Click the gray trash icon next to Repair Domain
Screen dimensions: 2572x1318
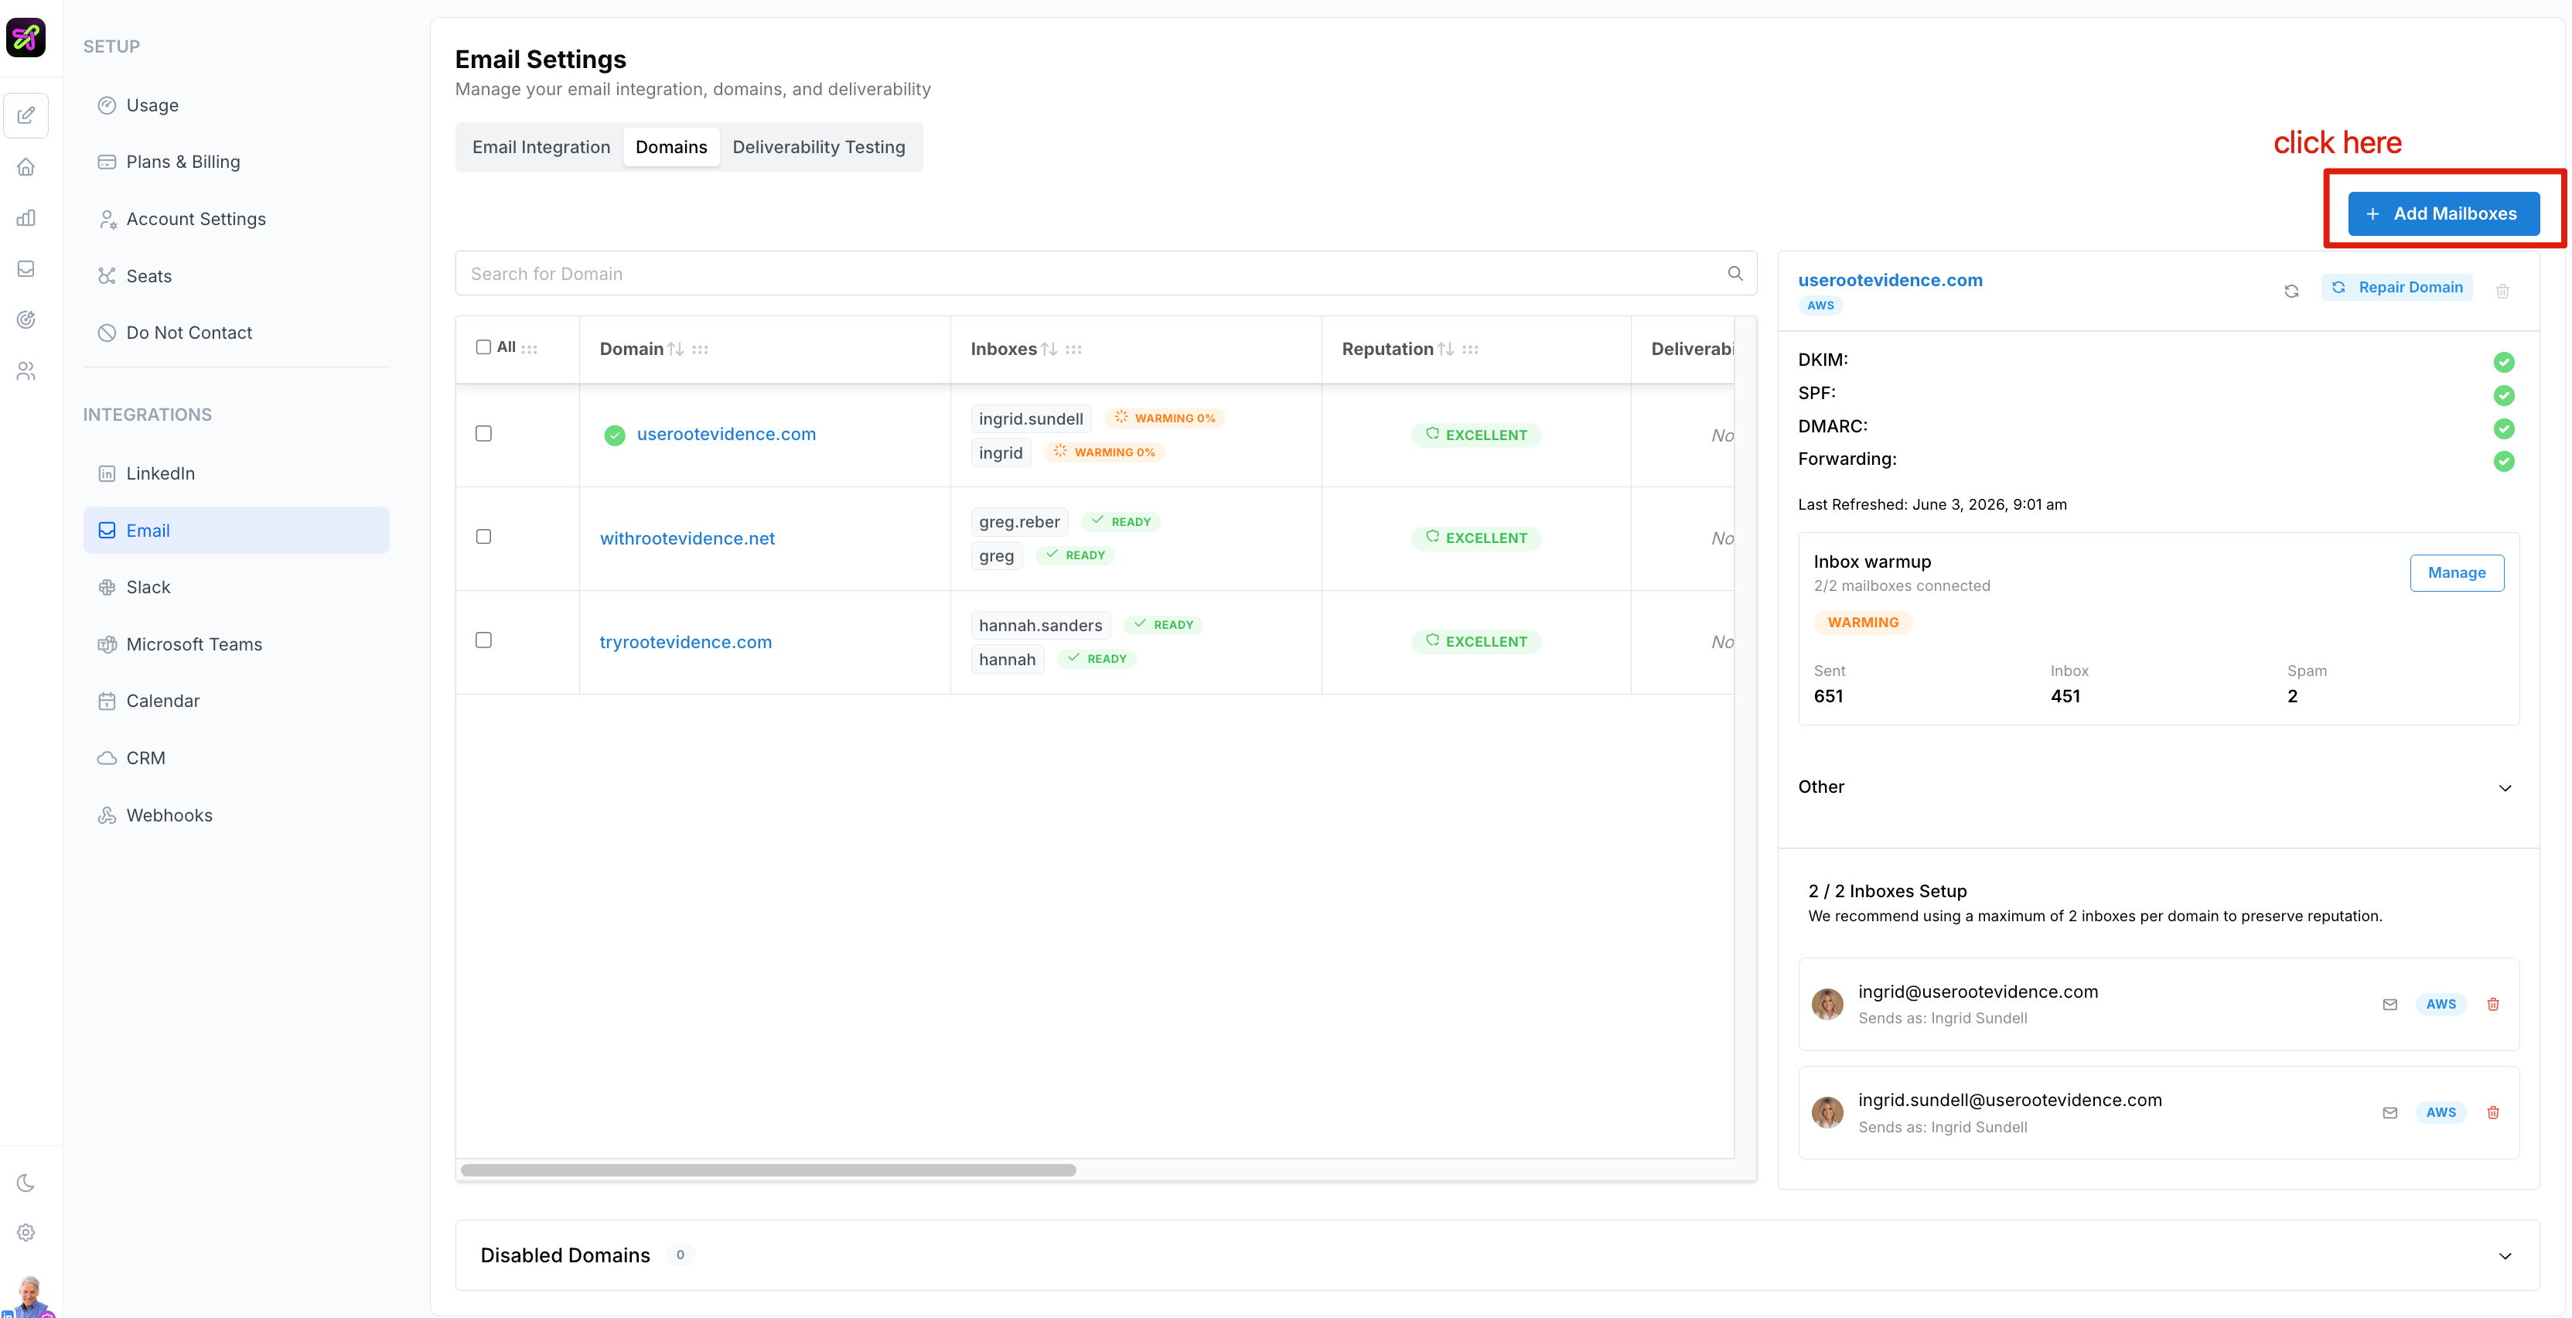tap(2503, 291)
